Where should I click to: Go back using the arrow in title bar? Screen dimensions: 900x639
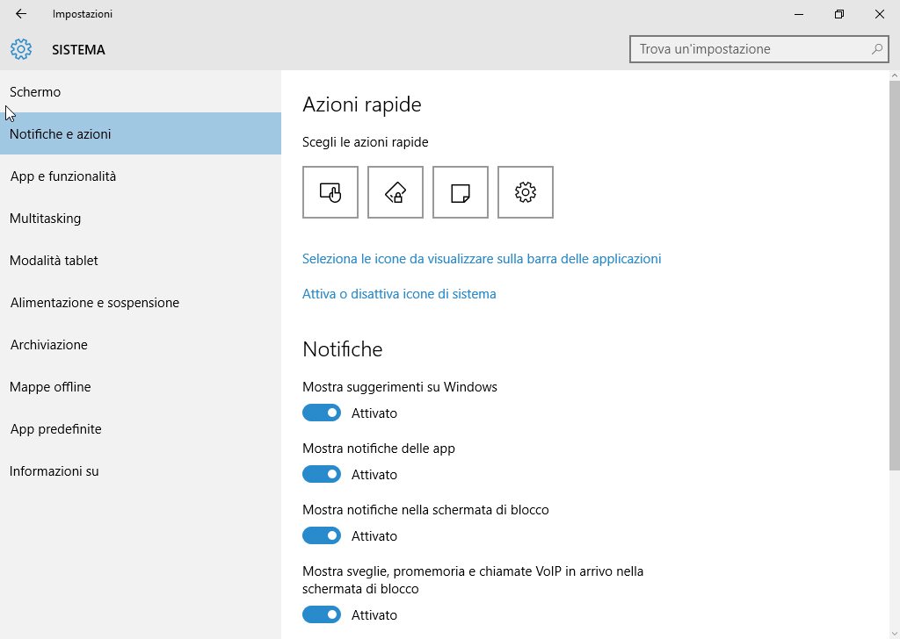click(x=21, y=14)
